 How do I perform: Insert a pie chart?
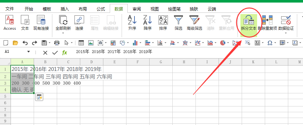[x=223, y=43]
